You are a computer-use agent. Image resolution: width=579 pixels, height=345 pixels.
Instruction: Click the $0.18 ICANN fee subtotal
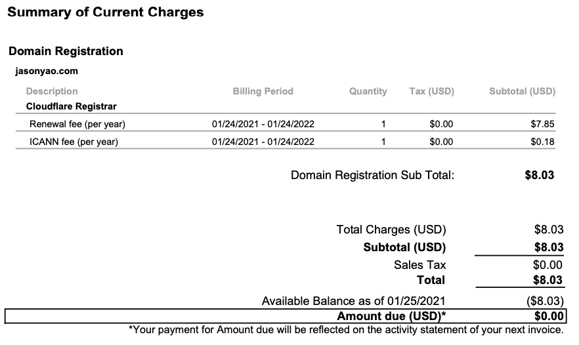coord(542,142)
